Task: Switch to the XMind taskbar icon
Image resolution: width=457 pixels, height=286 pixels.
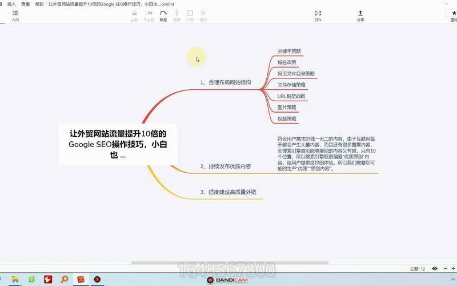Action: tap(81, 279)
